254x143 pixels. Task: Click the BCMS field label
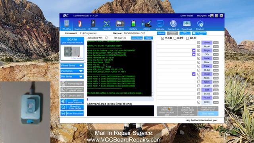pos(207,94)
